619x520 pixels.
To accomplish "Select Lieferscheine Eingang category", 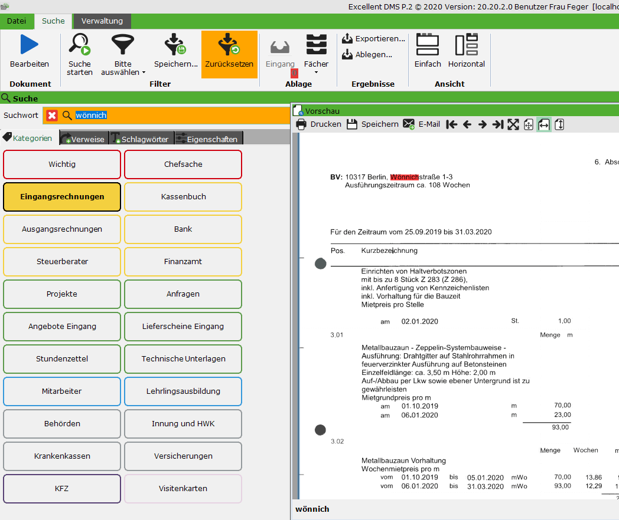I will tap(183, 326).
